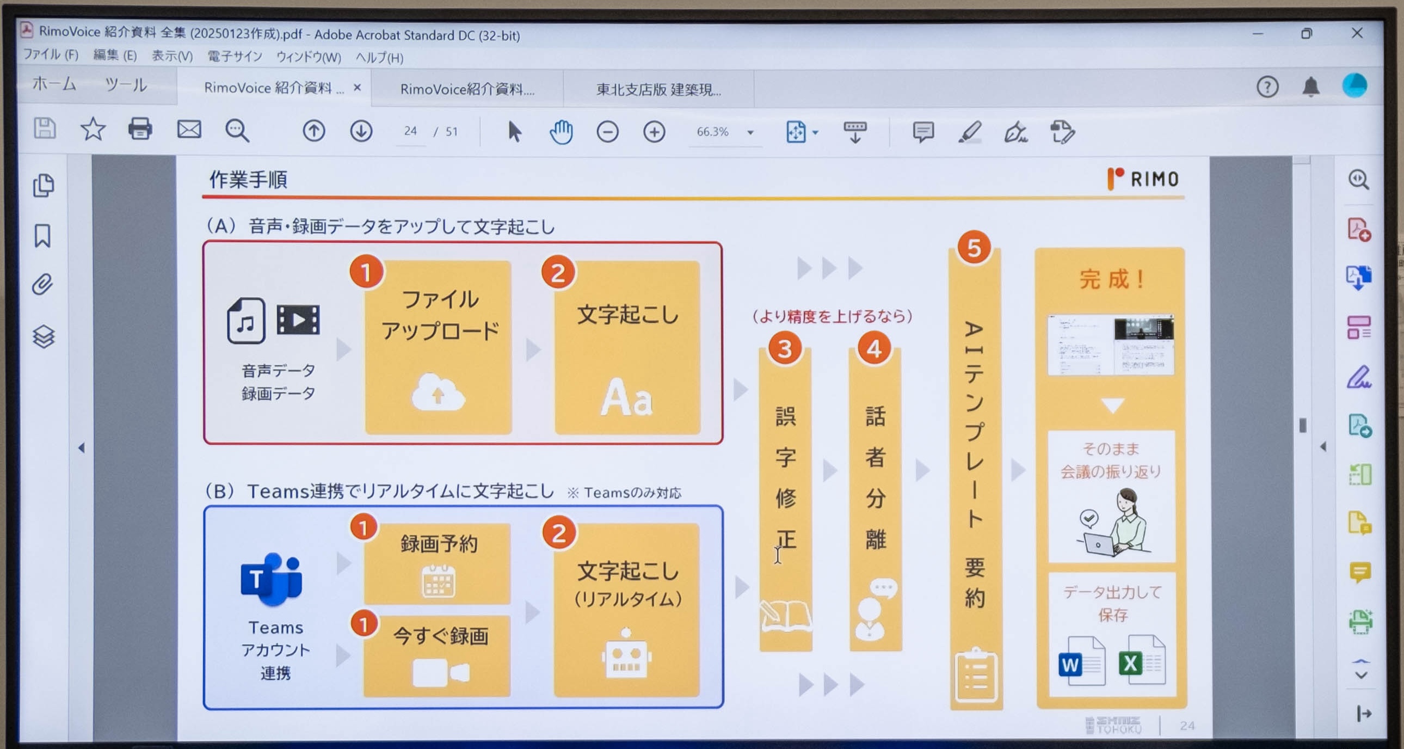Collapse the right tools pane arrow
Viewport: 1404px width, 749px height.
click(1323, 447)
